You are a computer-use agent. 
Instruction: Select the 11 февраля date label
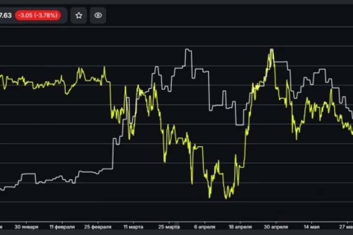coord(62,227)
